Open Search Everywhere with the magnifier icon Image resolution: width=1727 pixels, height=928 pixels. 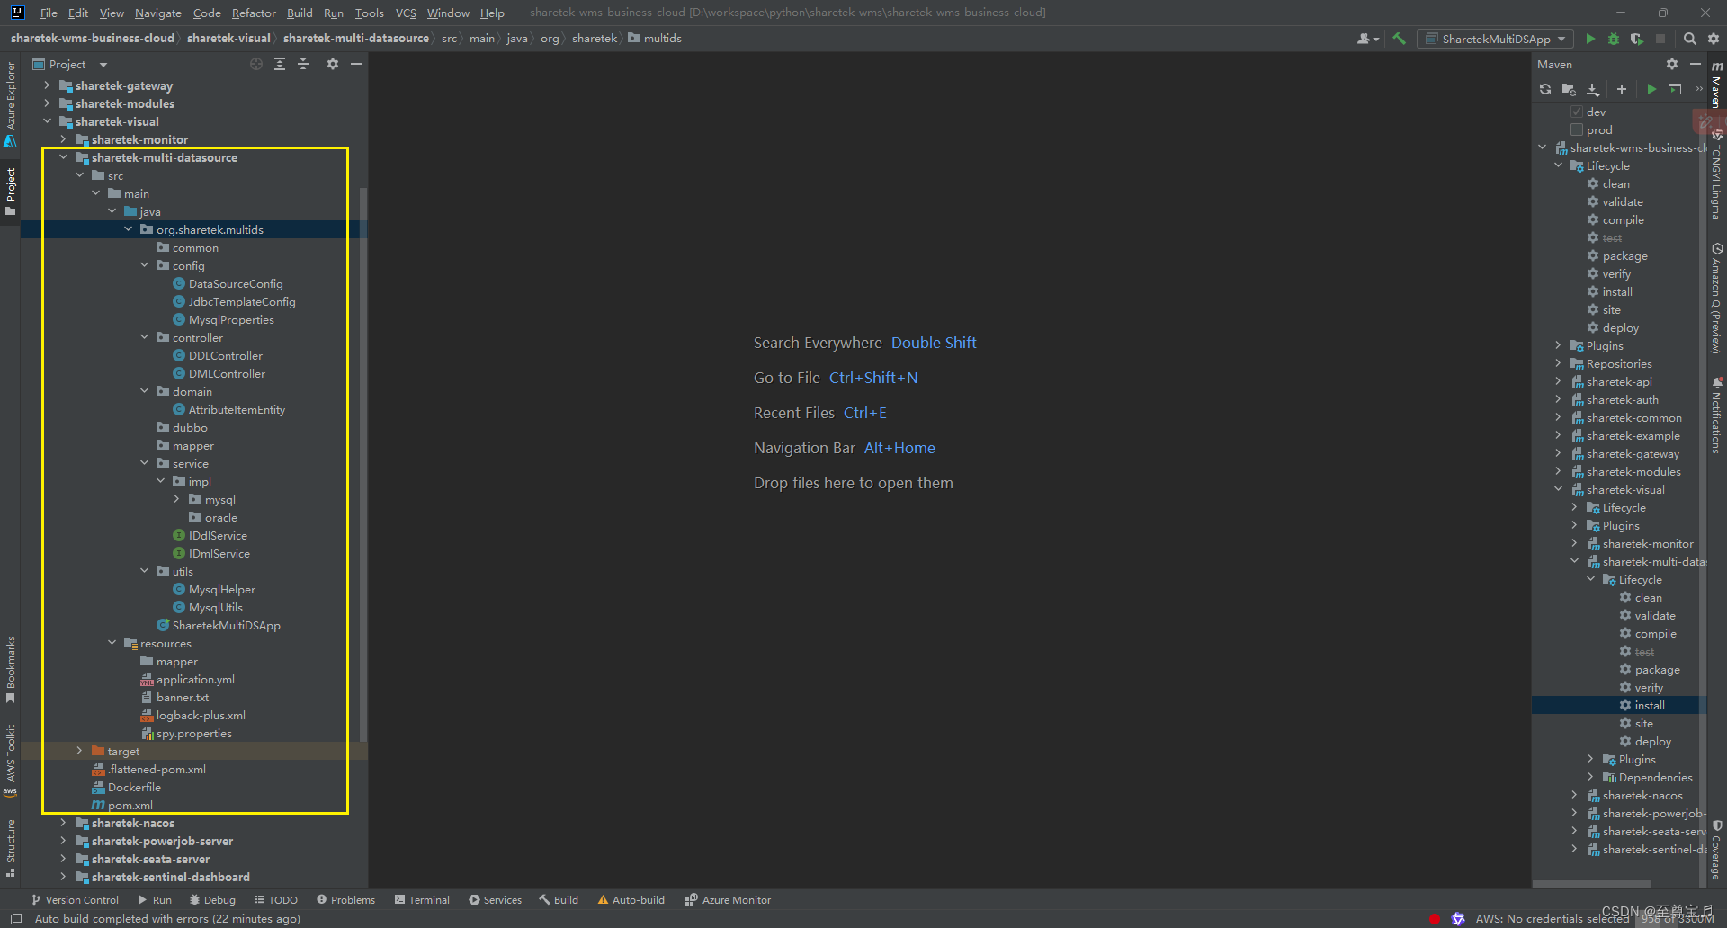(x=1690, y=39)
